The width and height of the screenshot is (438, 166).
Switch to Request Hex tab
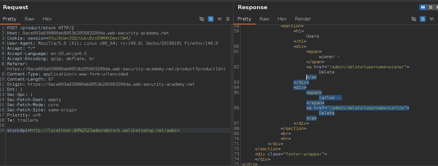47,19
